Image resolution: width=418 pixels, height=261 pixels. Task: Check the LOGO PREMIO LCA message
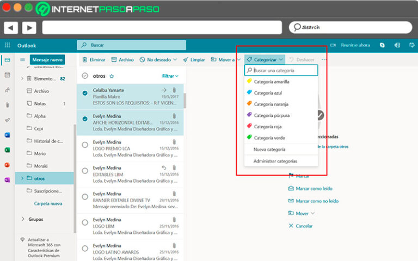pyautogui.click(x=85, y=145)
